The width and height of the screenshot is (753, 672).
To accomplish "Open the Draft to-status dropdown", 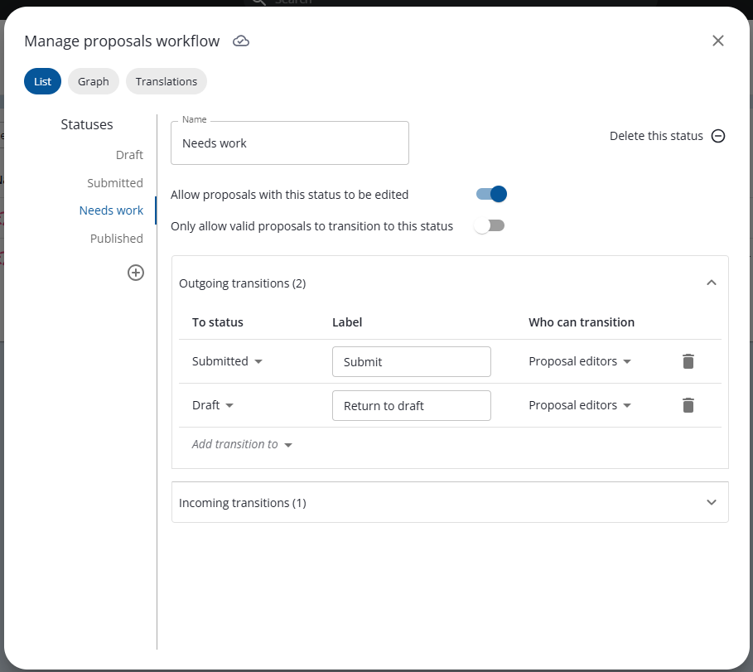I will [213, 405].
